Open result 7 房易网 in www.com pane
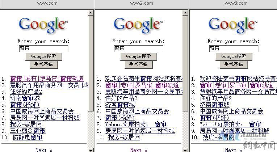The image size is (277, 152). 45,118
